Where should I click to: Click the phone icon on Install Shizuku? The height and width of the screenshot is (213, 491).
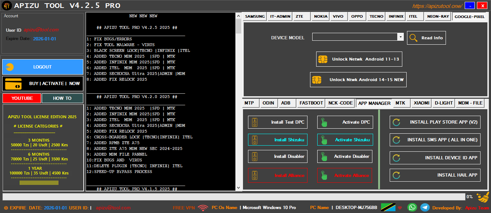pyautogui.click(x=255, y=140)
